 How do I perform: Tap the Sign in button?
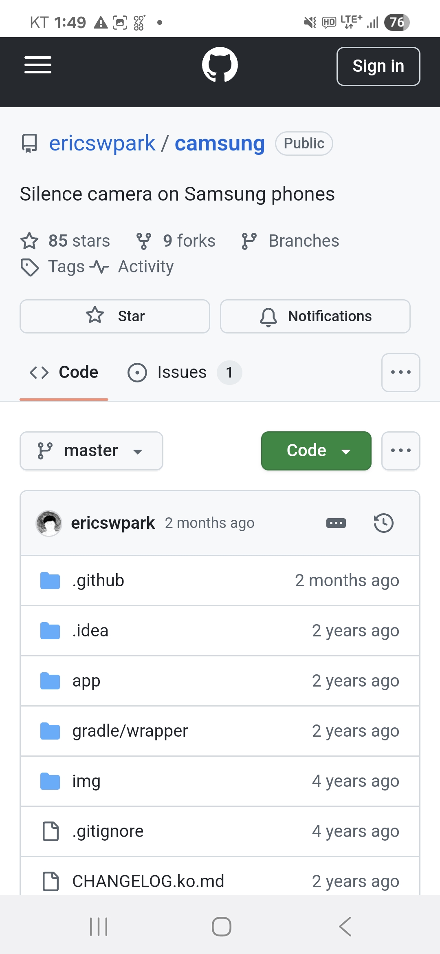click(378, 66)
